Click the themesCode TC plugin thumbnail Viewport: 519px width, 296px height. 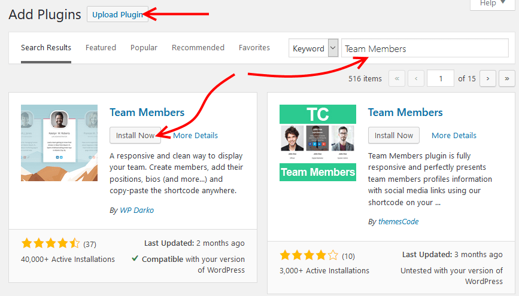tap(318, 143)
